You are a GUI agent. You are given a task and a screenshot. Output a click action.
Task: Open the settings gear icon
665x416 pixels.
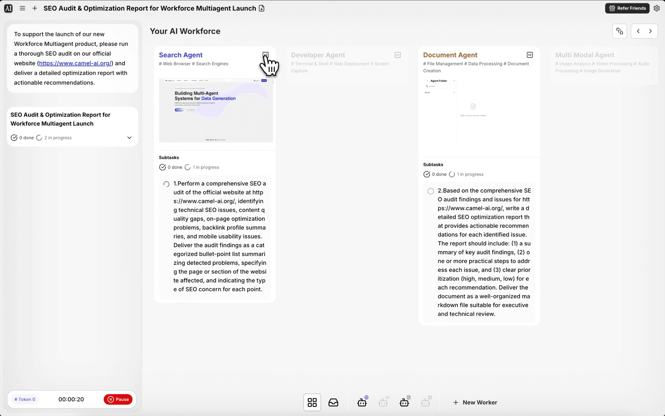[657, 8]
